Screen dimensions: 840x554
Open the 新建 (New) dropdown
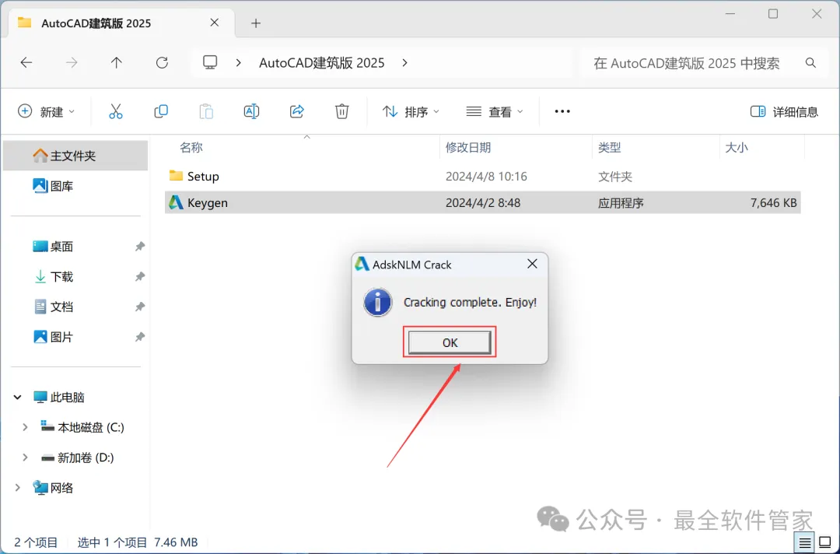tap(47, 111)
